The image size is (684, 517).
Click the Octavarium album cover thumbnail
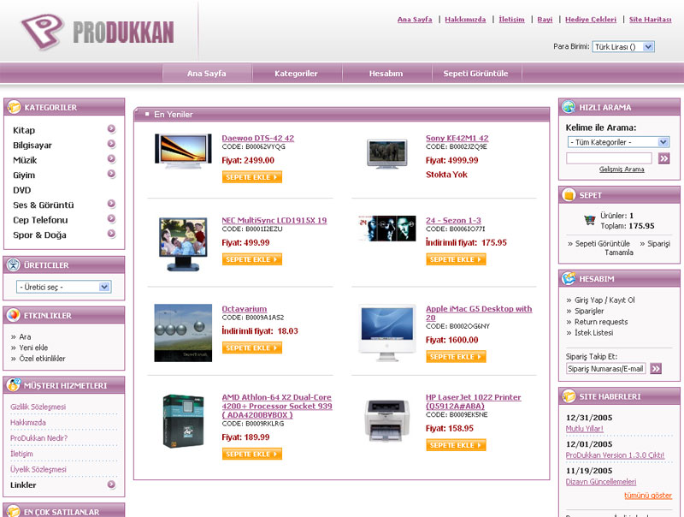tap(183, 333)
